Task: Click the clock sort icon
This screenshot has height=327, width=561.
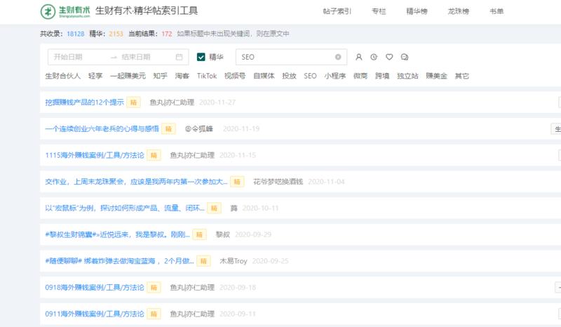Action: [374, 57]
